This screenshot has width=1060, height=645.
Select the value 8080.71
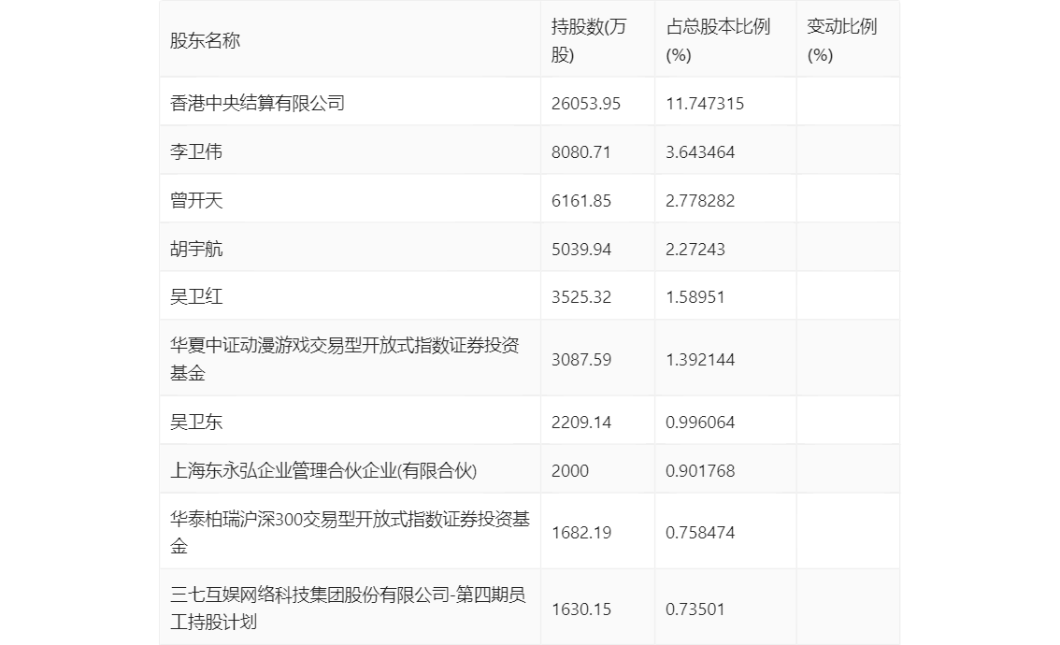581,152
